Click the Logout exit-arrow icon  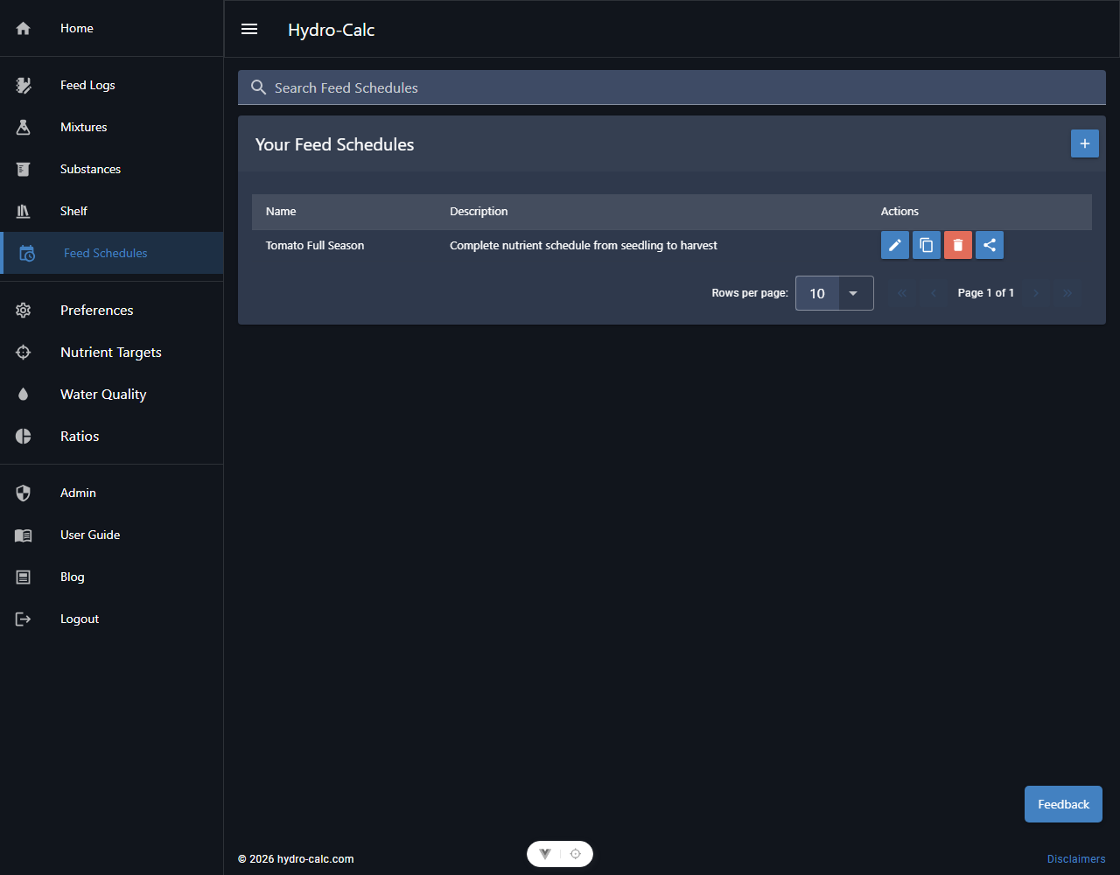click(24, 619)
